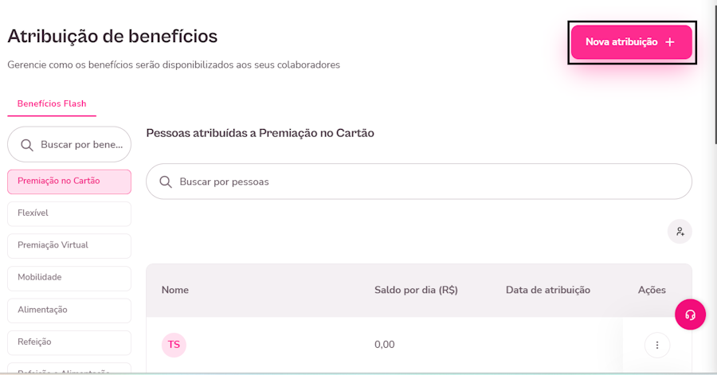Click the add-person icon above the table
This screenshot has height=375, width=717.
(680, 232)
